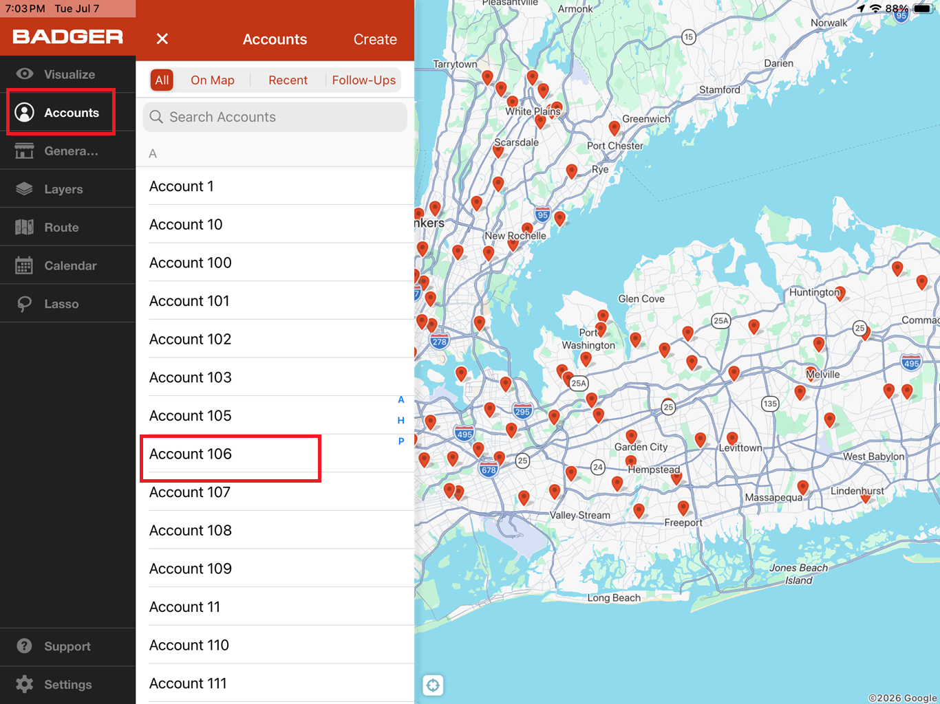This screenshot has height=704, width=940.
Task: Open the Calendar icon in sidebar
Action: click(x=25, y=265)
